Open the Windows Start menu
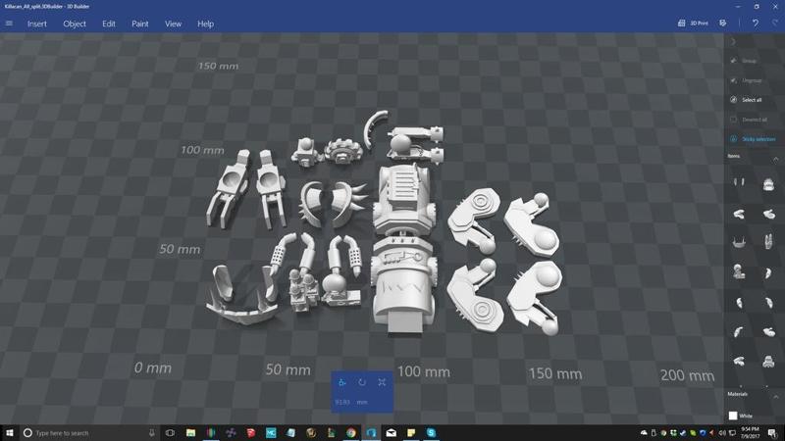 tap(9, 432)
